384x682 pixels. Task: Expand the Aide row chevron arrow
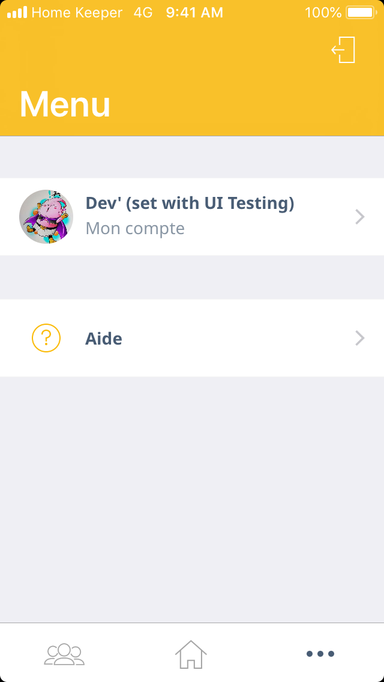pos(360,338)
